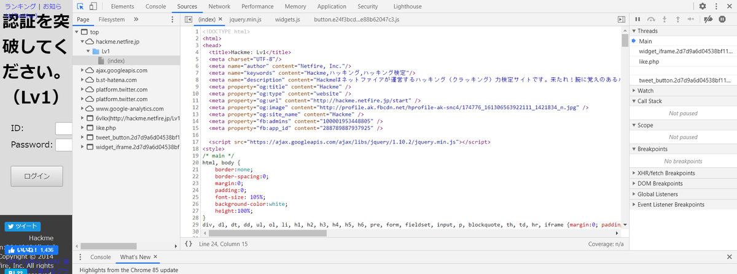Screen dimensions: 737x274
Task: Open widgets.js file tab
Action: pyautogui.click(x=287, y=19)
